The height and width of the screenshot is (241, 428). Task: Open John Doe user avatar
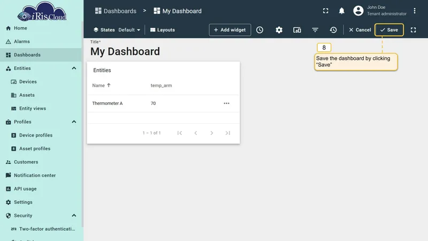coord(358,11)
